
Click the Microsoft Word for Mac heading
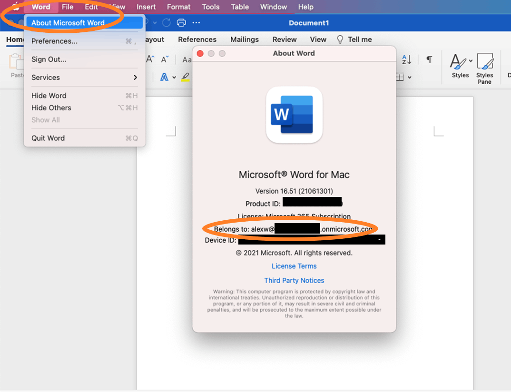[295, 175]
